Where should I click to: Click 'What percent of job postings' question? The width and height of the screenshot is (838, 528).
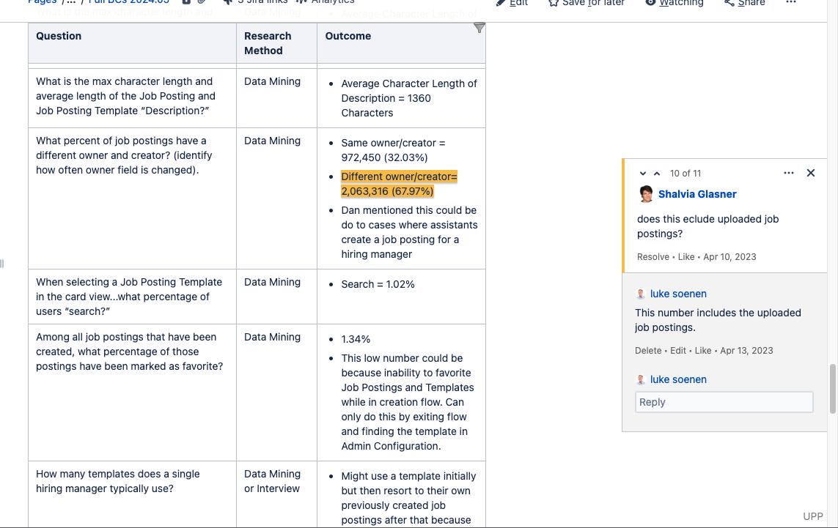124,155
